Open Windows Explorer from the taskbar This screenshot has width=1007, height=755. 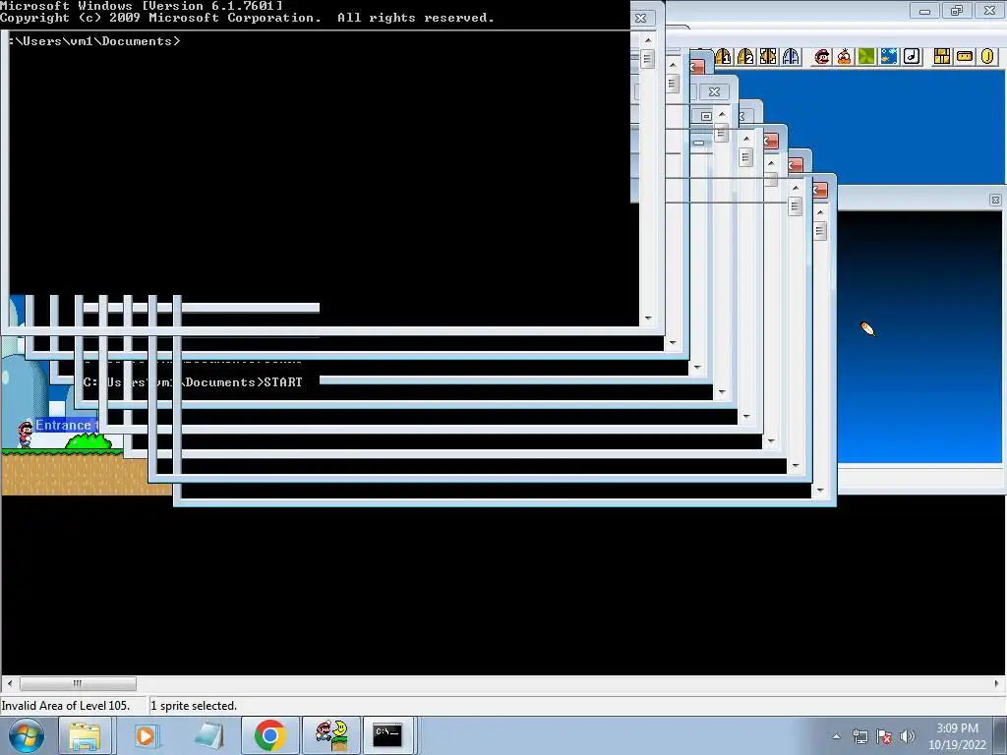click(85, 735)
